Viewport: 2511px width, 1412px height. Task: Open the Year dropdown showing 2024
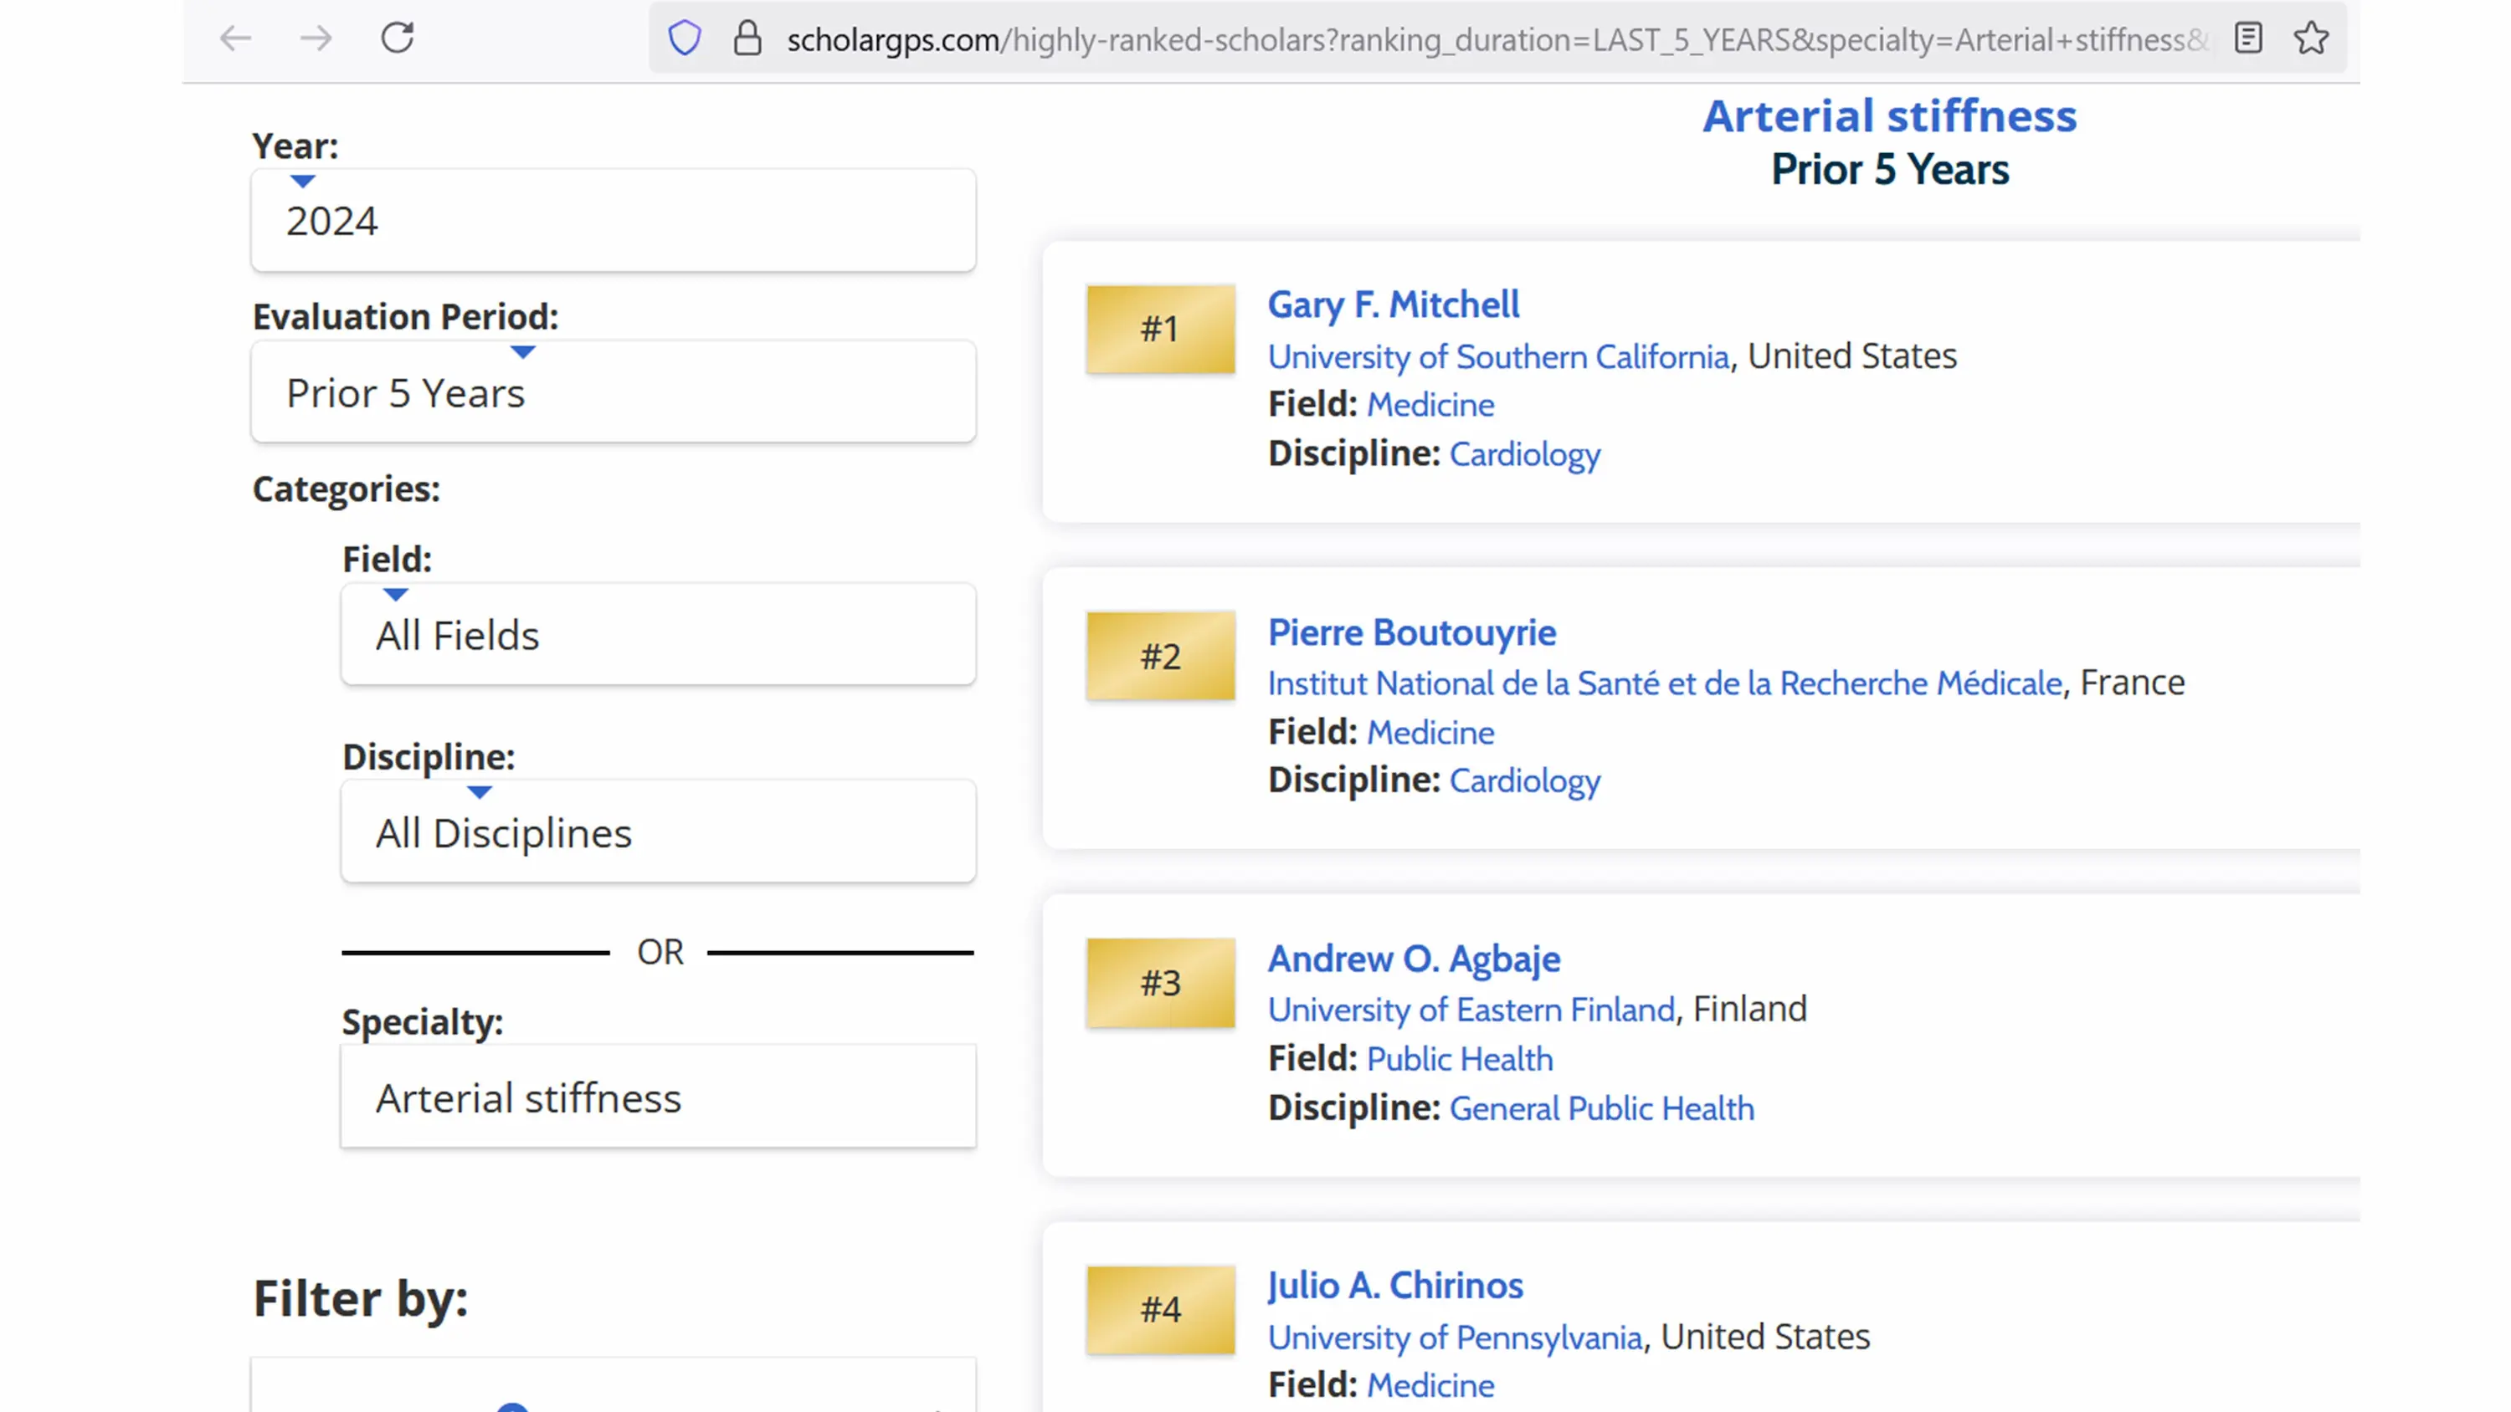614,220
